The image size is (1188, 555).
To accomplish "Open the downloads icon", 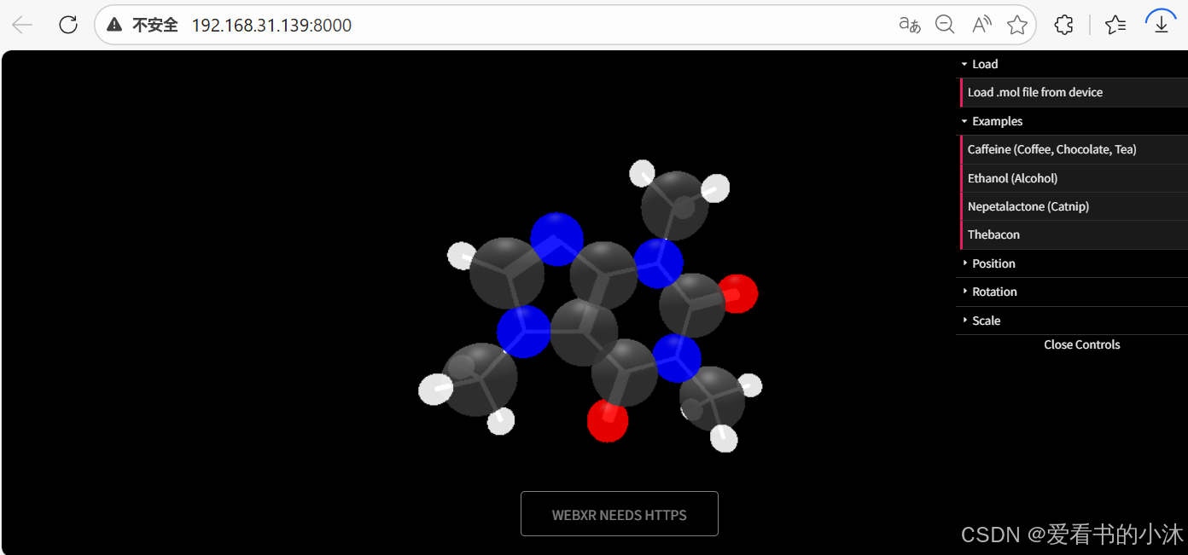I will pyautogui.click(x=1161, y=23).
